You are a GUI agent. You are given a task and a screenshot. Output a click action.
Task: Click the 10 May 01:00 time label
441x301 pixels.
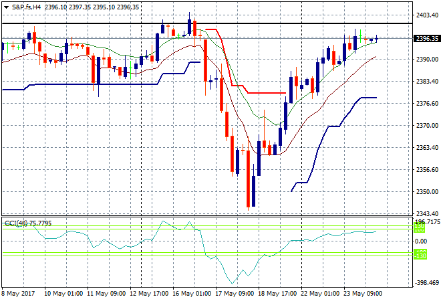(63, 294)
